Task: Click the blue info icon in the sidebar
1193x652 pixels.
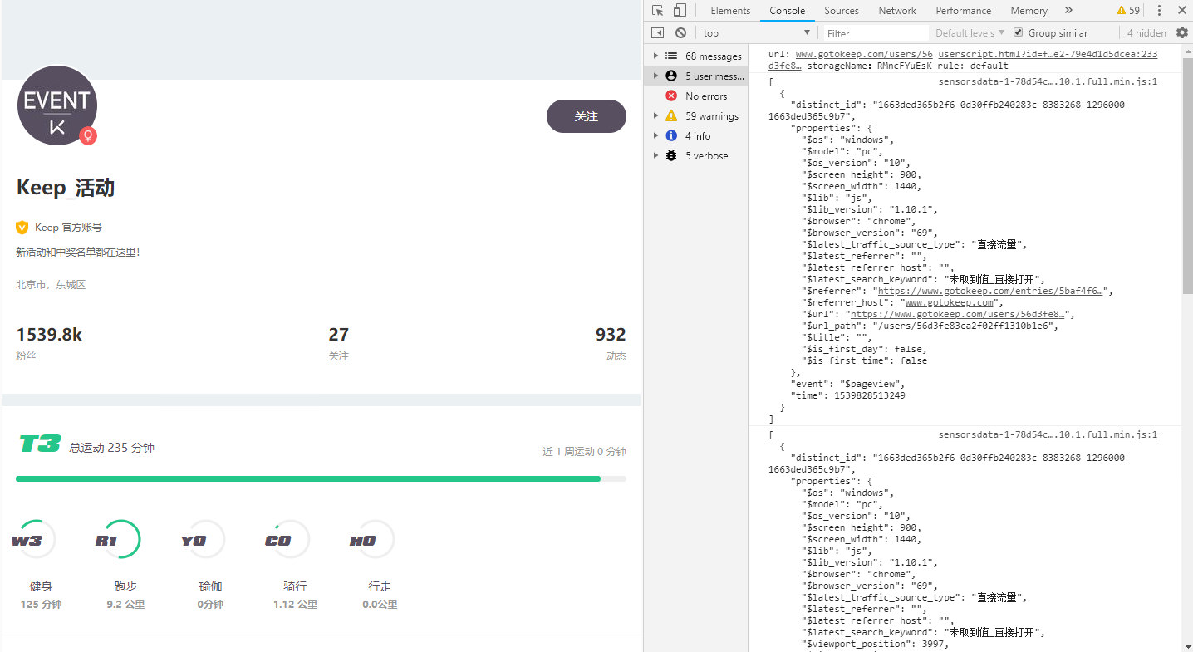Action: [671, 135]
